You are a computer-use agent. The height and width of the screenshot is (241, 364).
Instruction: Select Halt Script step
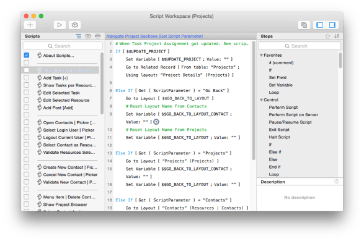[279, 137]
